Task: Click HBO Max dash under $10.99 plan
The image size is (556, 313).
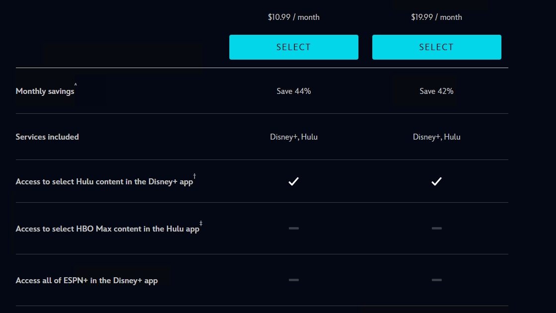Action: tap(293, 228)
